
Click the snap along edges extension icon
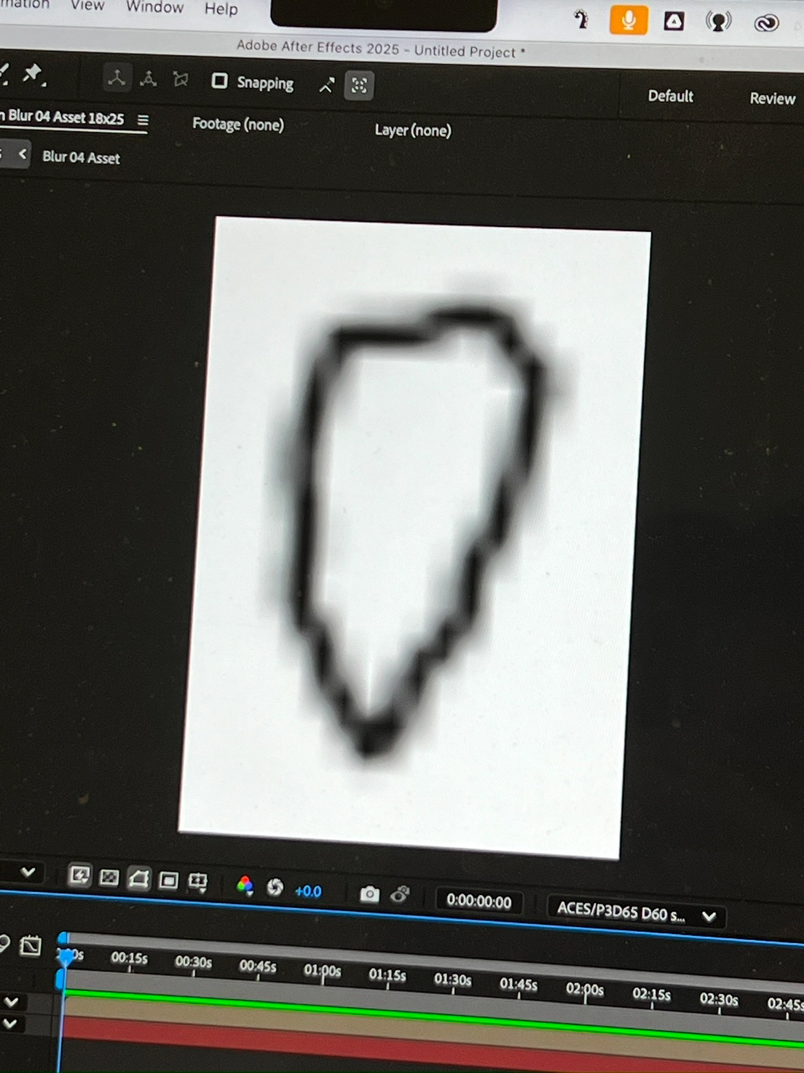tap(326, 85)
